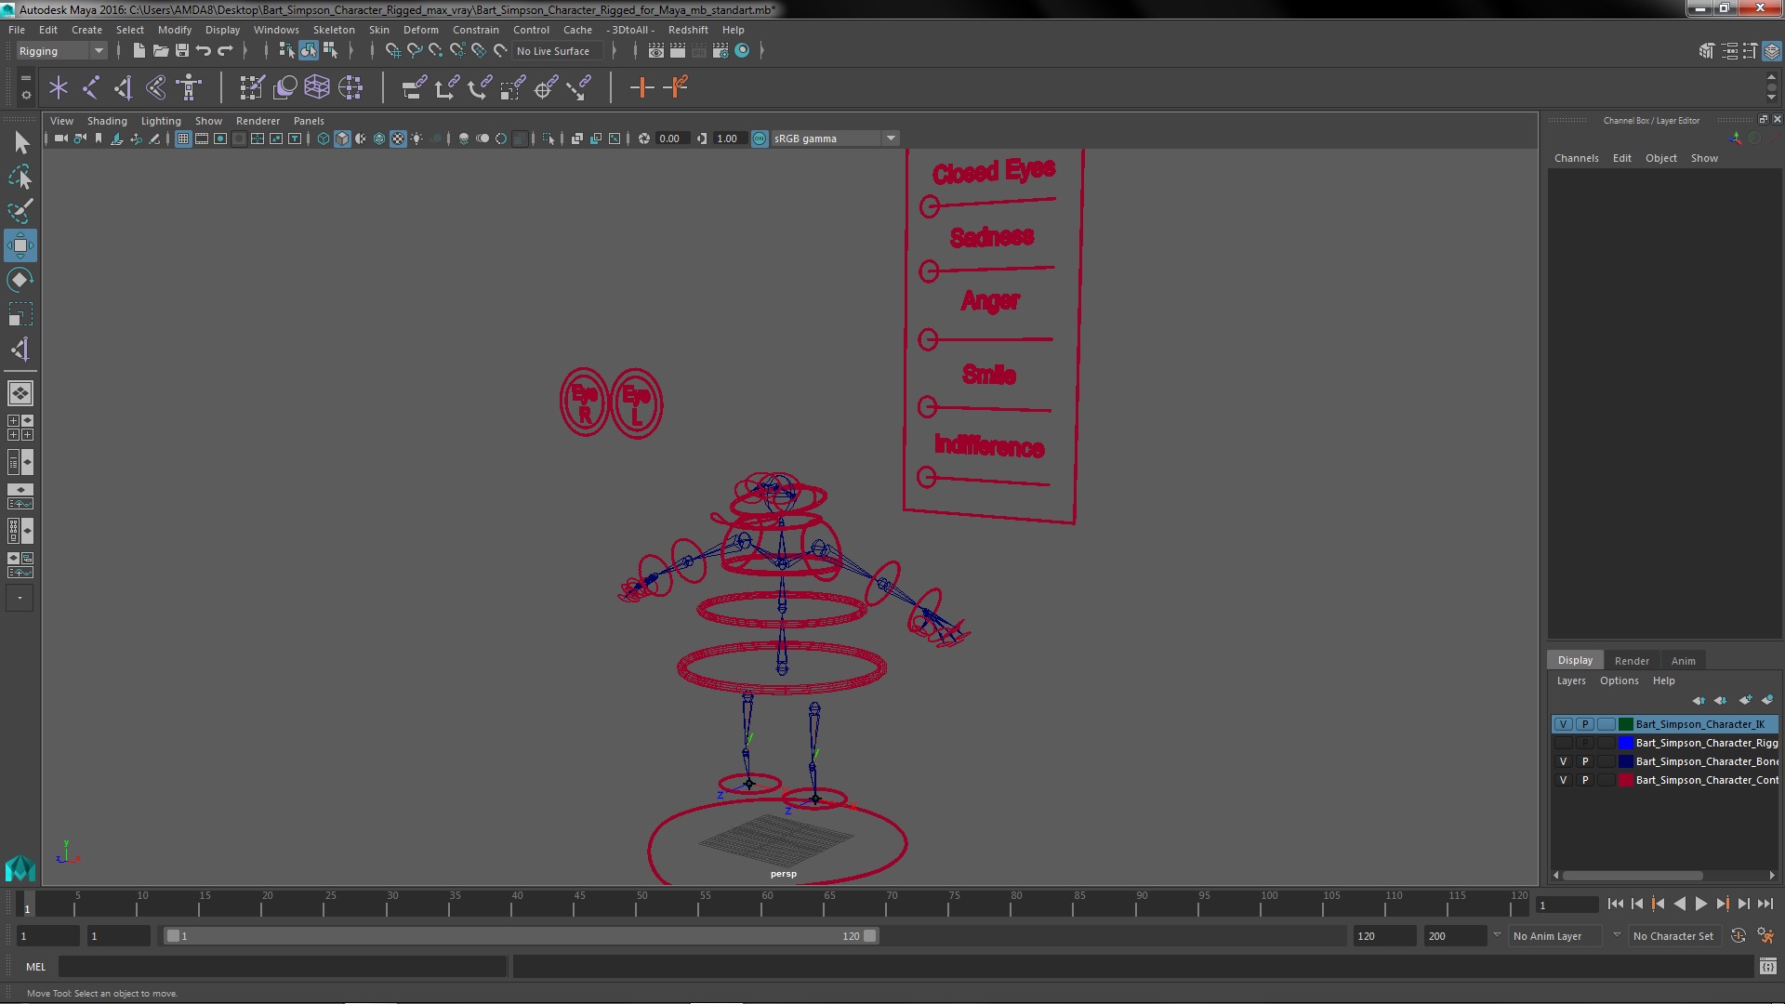Click the No Live Surface field
1785x1004 pixels.
(x=558, y=51)
